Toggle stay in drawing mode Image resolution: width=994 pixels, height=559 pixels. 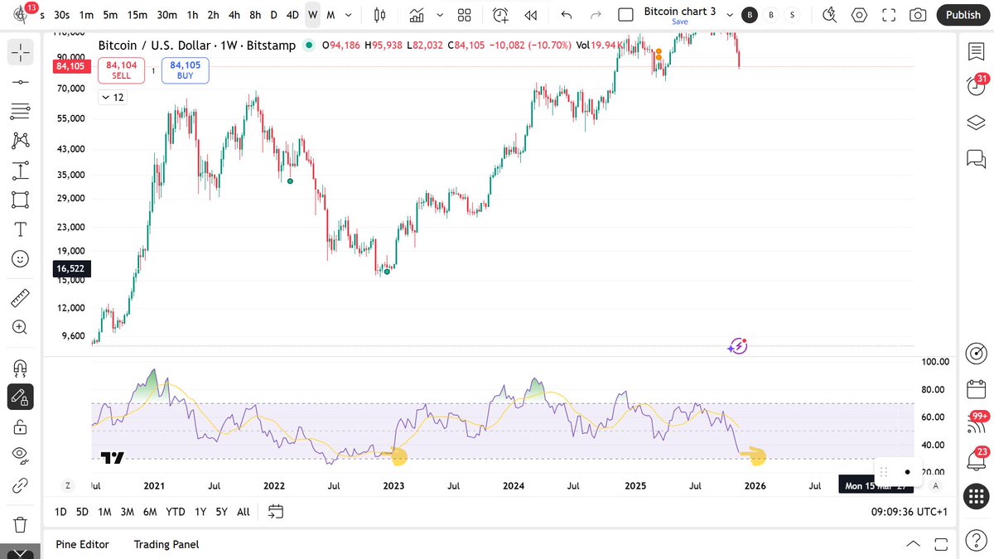(x=20, y=398)
